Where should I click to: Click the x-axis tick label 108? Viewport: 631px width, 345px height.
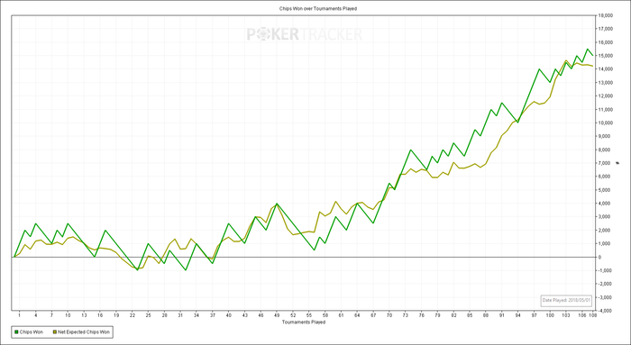click(592, 316)
